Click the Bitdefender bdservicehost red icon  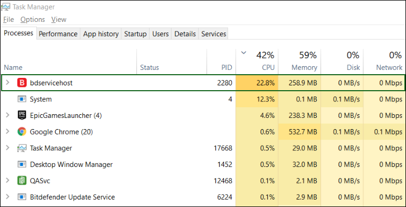(22, 83)
